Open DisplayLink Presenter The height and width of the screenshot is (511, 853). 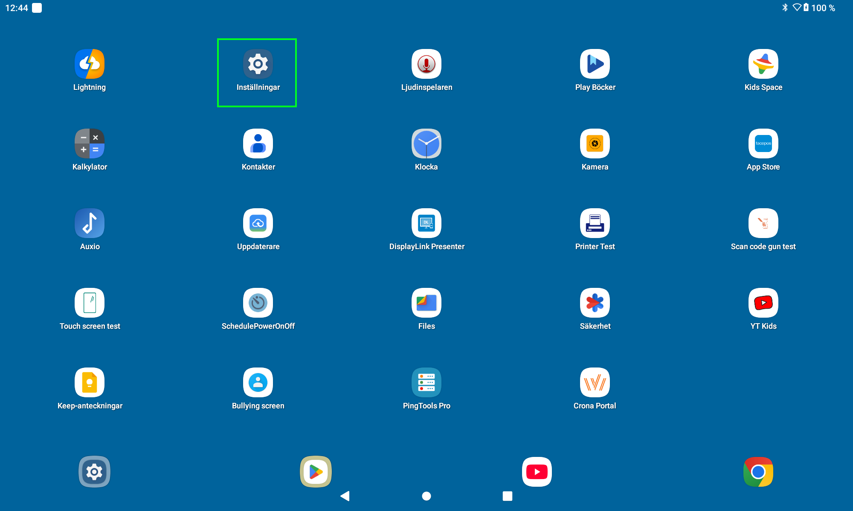[426, 223]
